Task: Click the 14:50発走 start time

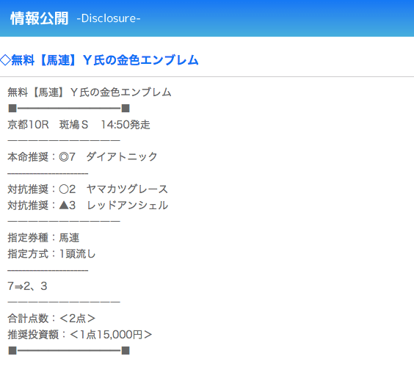Action: pyautogui.click(x=126, y=125)
